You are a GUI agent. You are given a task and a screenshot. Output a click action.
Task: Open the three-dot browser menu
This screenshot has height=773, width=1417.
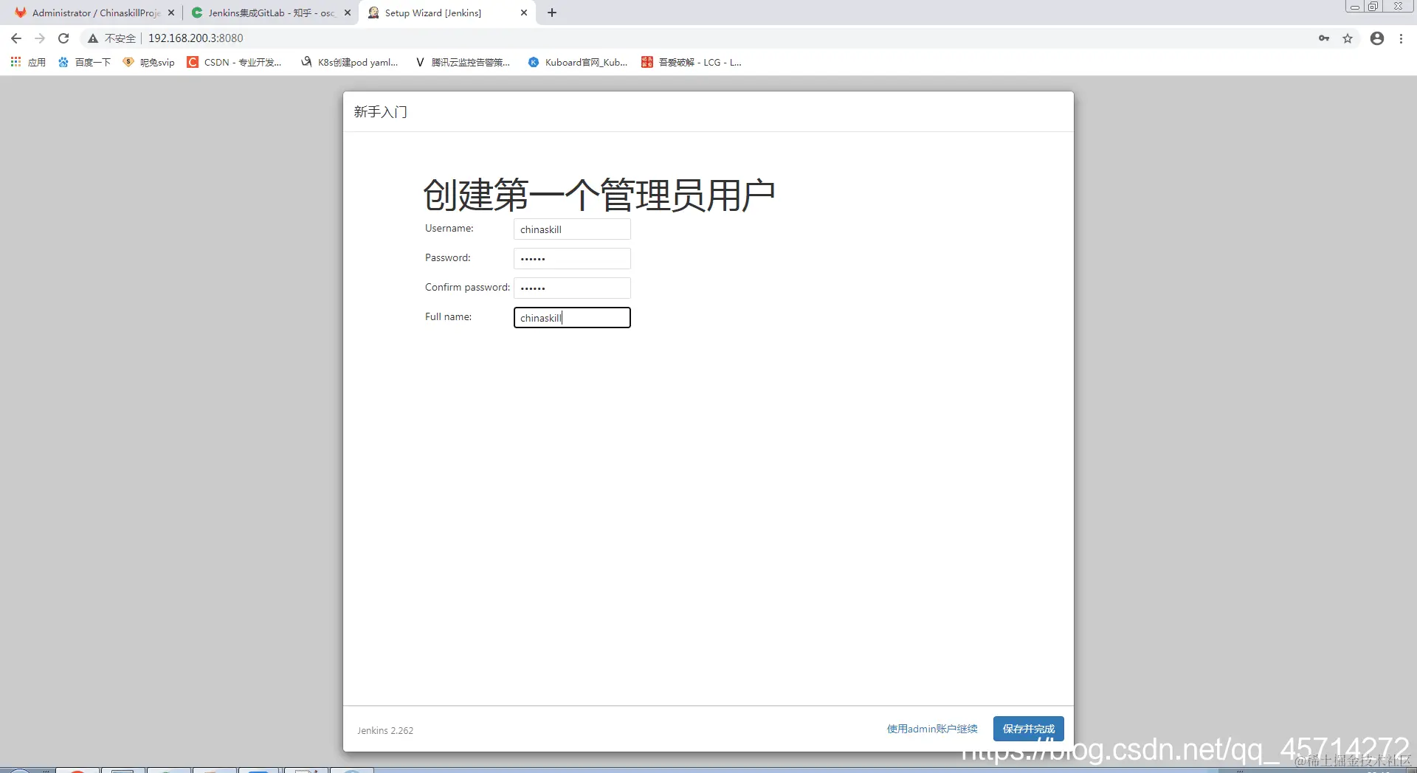click(1402, 38)
